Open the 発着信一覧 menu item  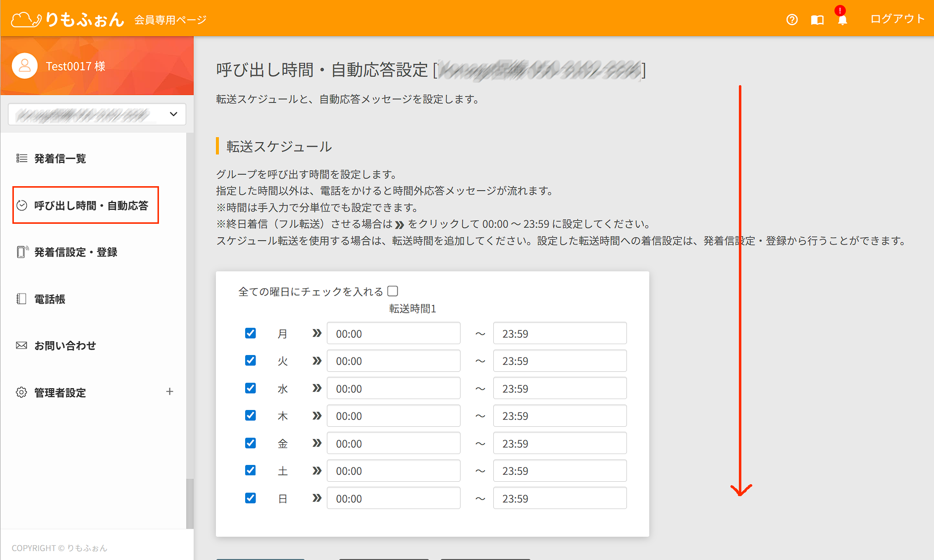(60, 158)
